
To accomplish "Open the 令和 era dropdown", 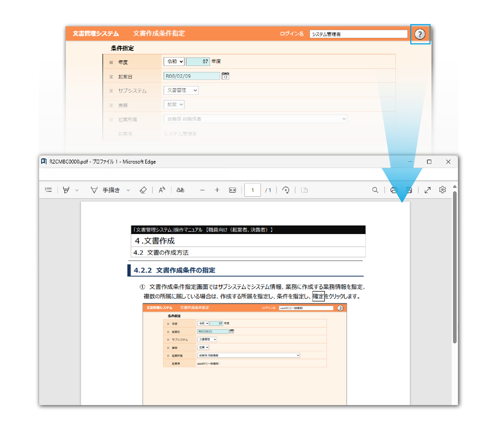I will 174,61.
